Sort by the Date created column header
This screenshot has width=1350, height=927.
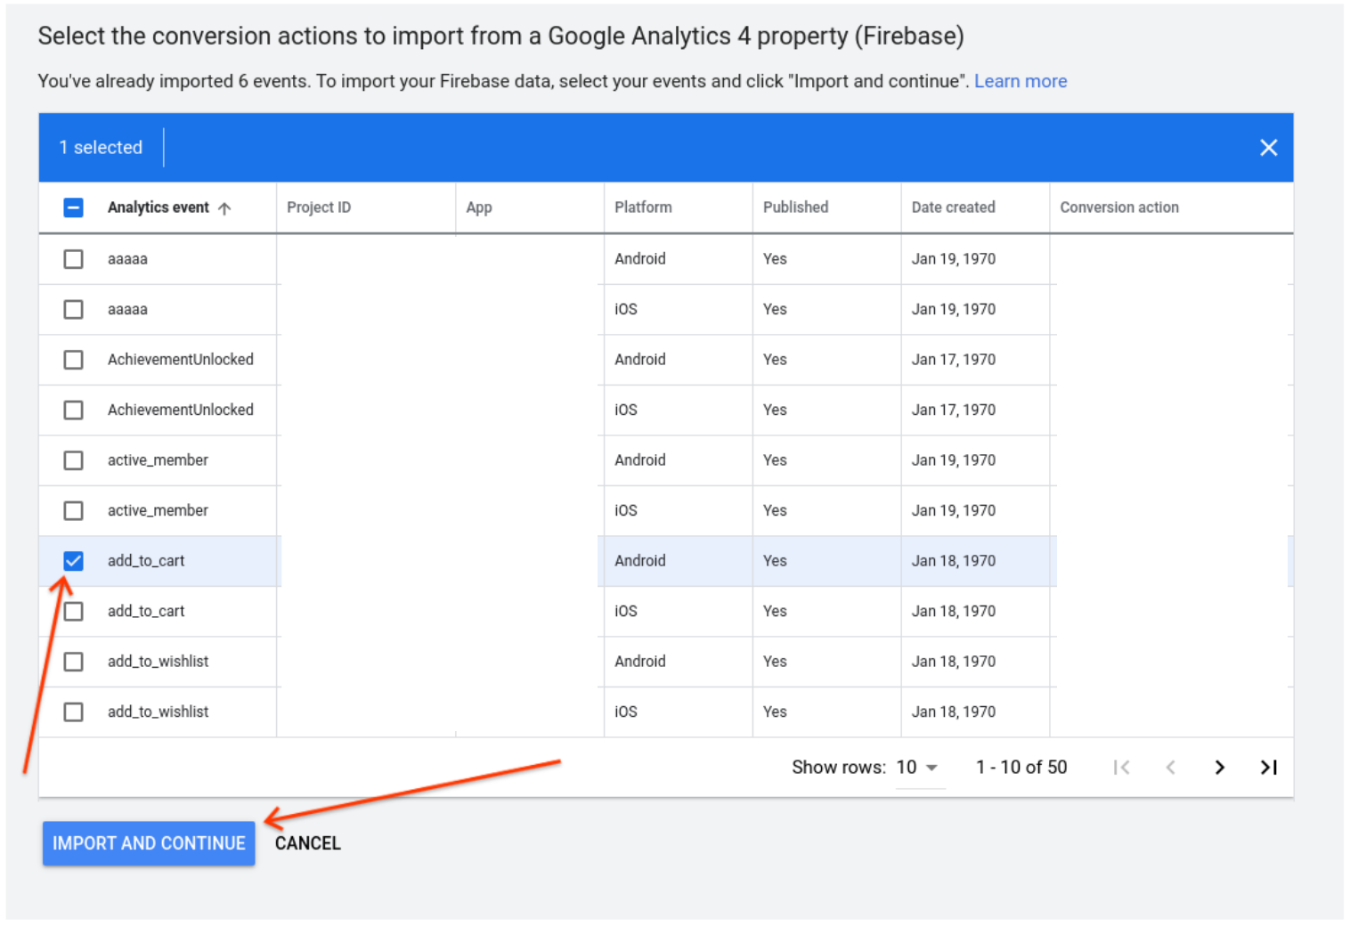tap(953, 207)
